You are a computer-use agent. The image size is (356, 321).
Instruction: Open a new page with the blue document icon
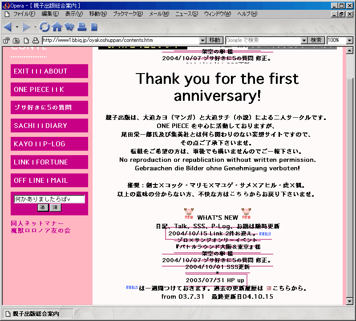tap(94, 27)
